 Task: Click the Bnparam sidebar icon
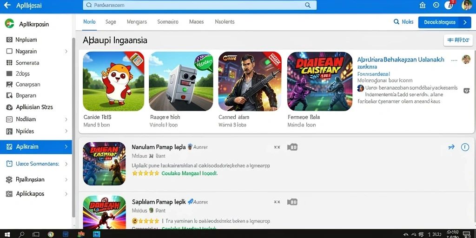tap(9, 95)
